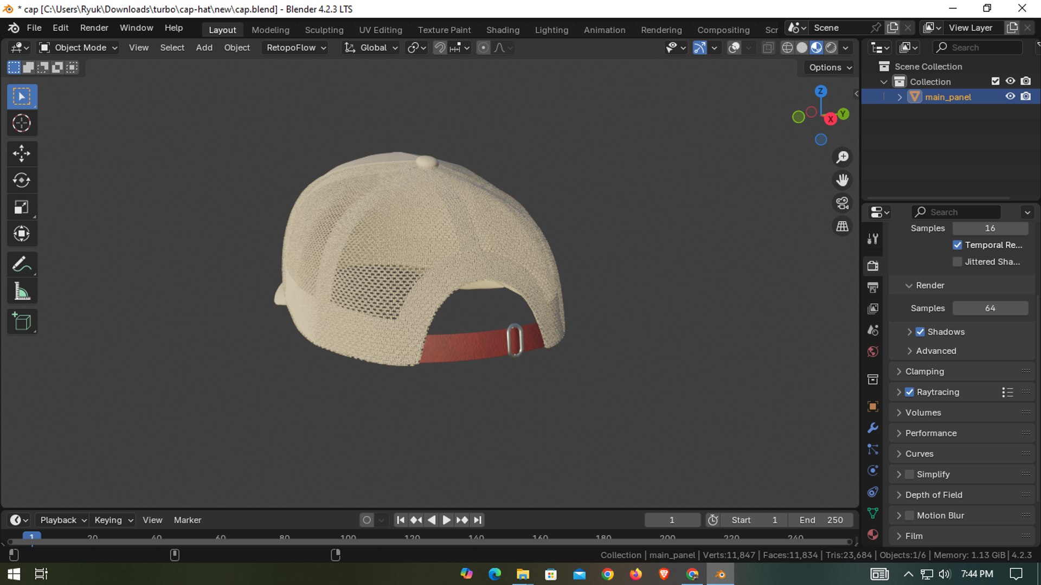The image size is (1041, 585).
Task: Open the Object Mode dropdown
Action: [79, 48]
